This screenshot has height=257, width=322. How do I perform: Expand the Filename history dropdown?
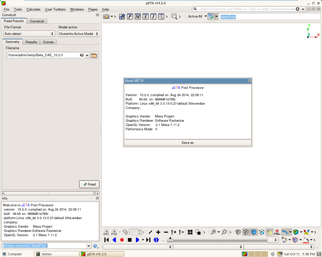tap(87, 55)
